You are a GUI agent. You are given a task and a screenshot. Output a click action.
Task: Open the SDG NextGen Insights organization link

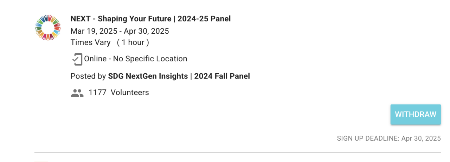click(148, 76)
